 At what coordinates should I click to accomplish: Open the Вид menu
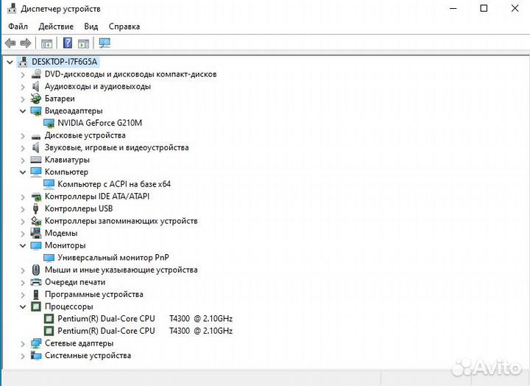coord(91,27)
